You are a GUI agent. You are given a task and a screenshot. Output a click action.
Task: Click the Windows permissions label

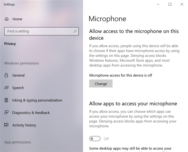21,63
